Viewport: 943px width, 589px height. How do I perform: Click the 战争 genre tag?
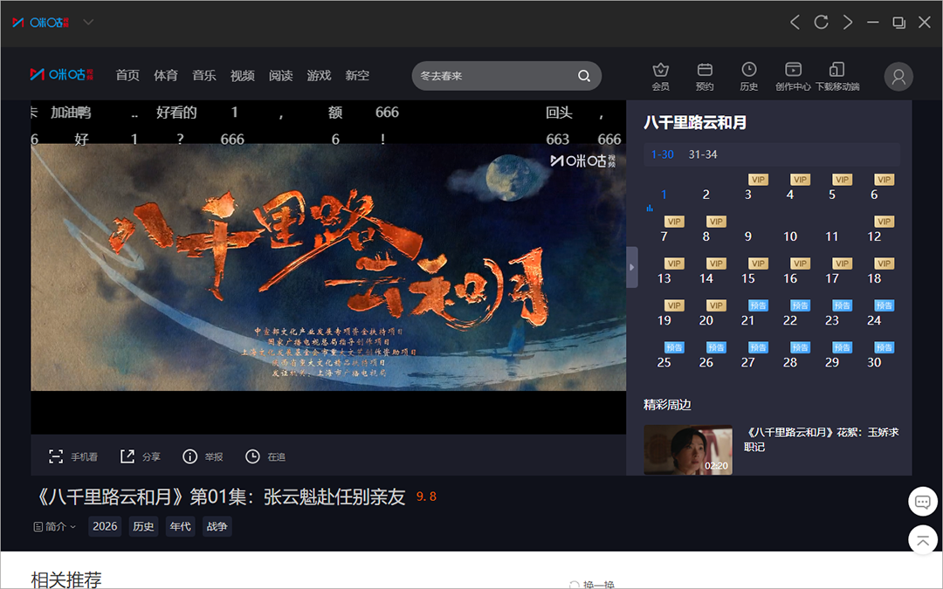217,526
